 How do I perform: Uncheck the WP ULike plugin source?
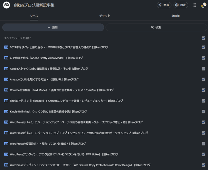tap(203, 154)
